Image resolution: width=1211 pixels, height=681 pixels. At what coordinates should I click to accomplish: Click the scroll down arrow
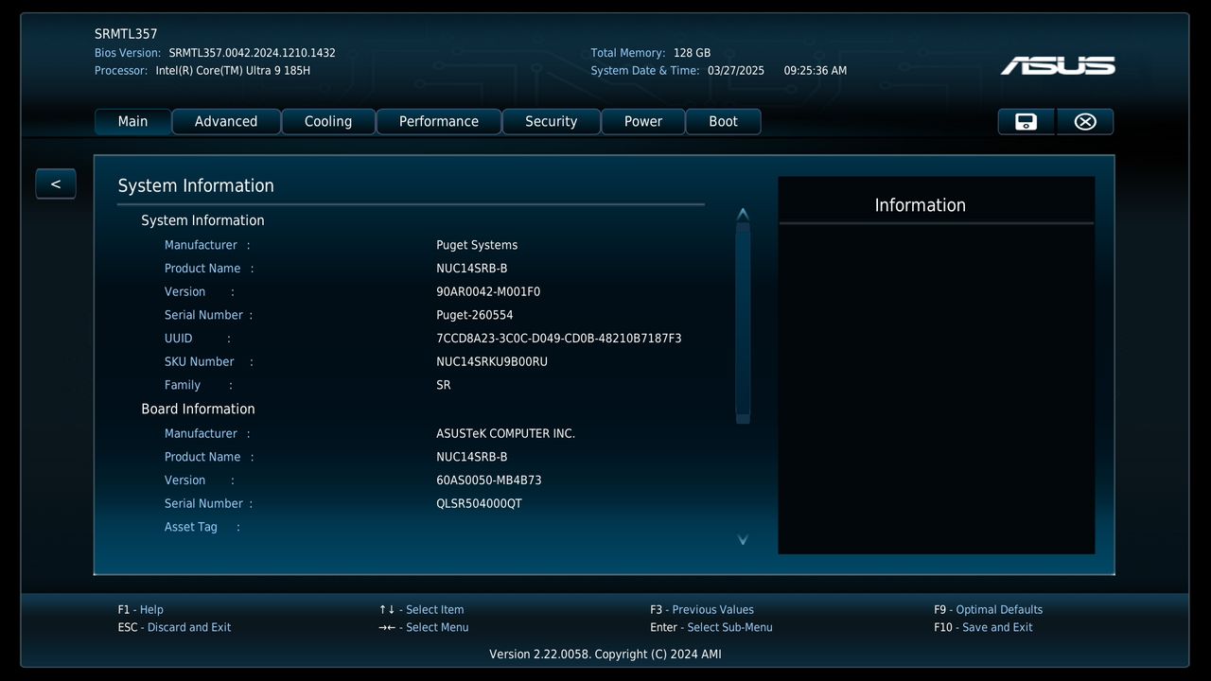[x=743, y=539]
